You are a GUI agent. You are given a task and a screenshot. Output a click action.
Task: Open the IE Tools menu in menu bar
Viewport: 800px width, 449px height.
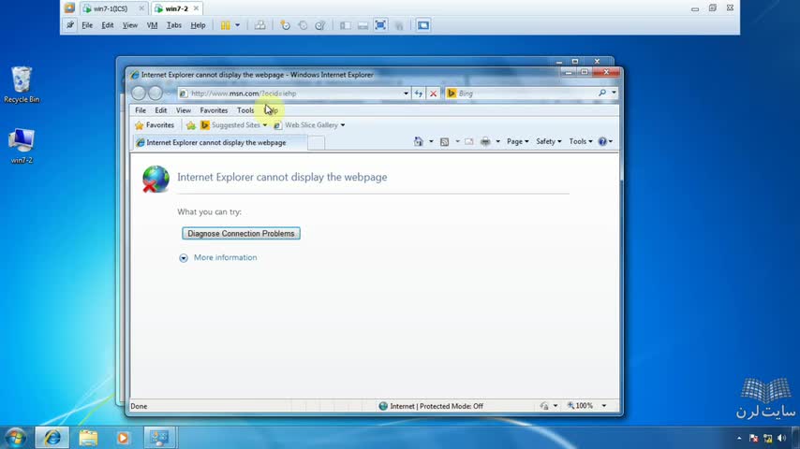pos(245,110)
